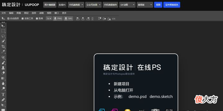Open the 手机端海报 dropdown
223x111 pixels.
[x=76, y=5]
